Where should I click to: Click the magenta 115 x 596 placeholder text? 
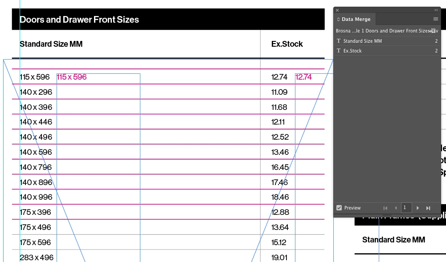[72, 77]
